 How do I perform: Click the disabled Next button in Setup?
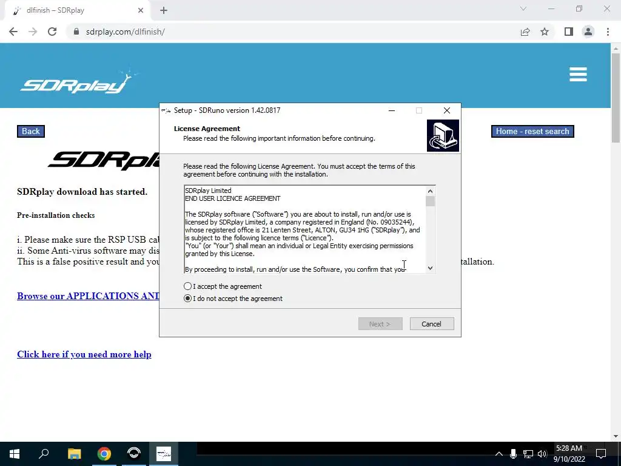(x=380, y=324)
